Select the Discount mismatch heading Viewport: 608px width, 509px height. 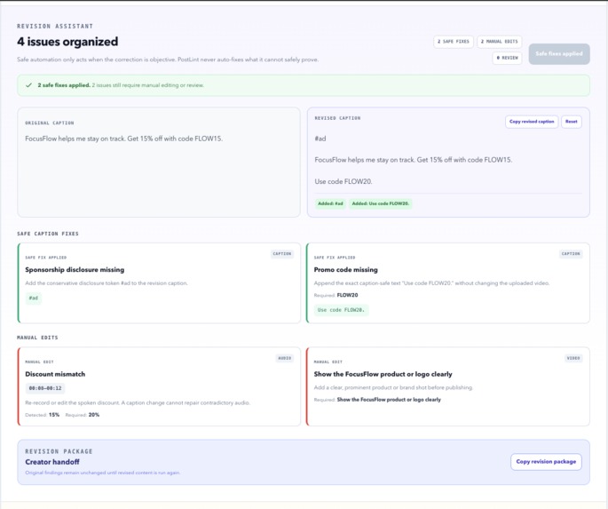click(x=55, y=374)
